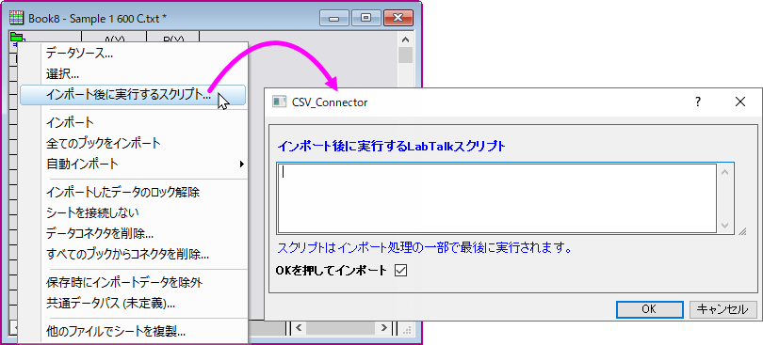Click the ? help button in CSV_Connector
Image resolution: width=763 pixels, height=345 pixels.
(698, 102)
